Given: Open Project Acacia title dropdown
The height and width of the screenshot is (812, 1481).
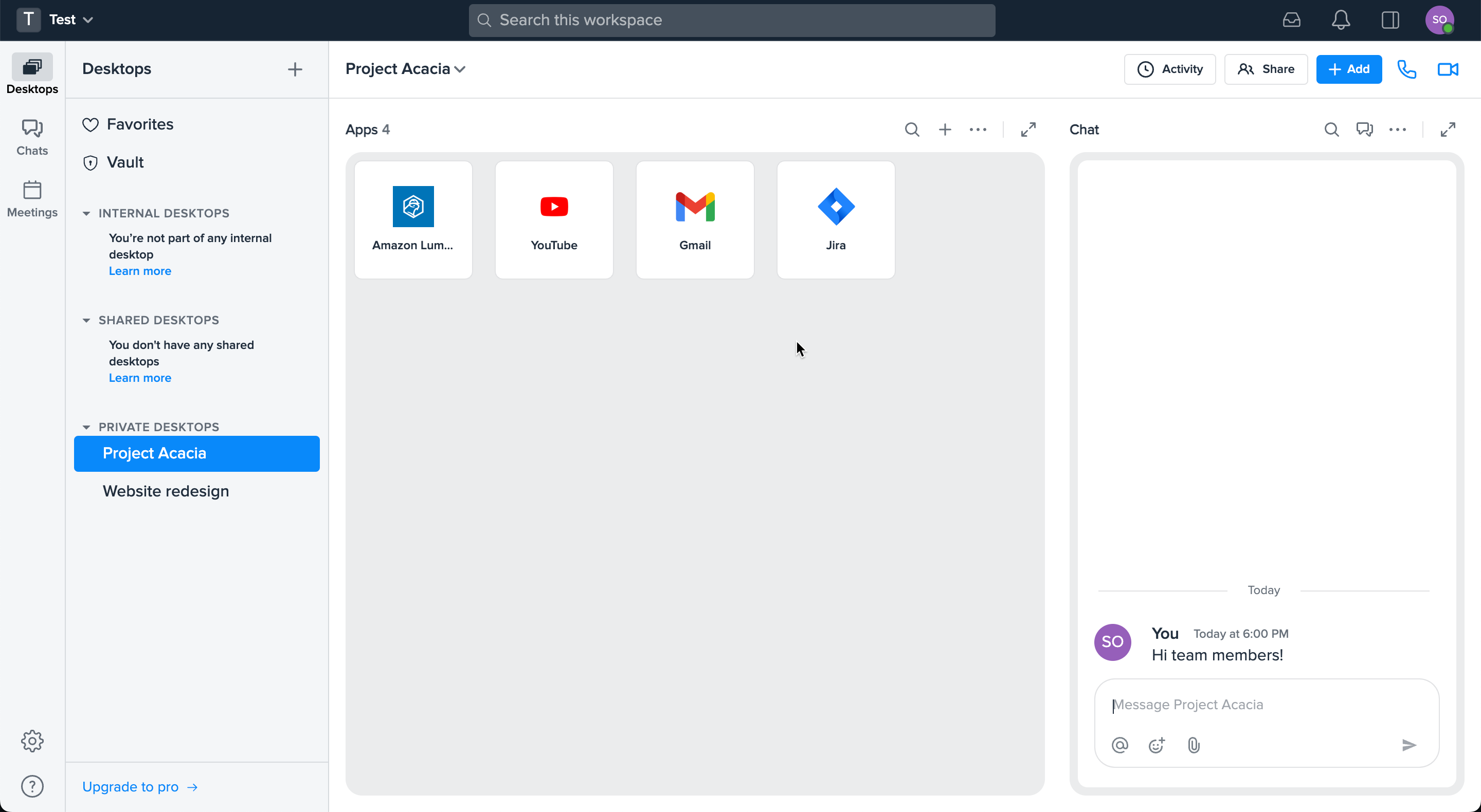Looking at the screenshot, I should pos(405,69).
